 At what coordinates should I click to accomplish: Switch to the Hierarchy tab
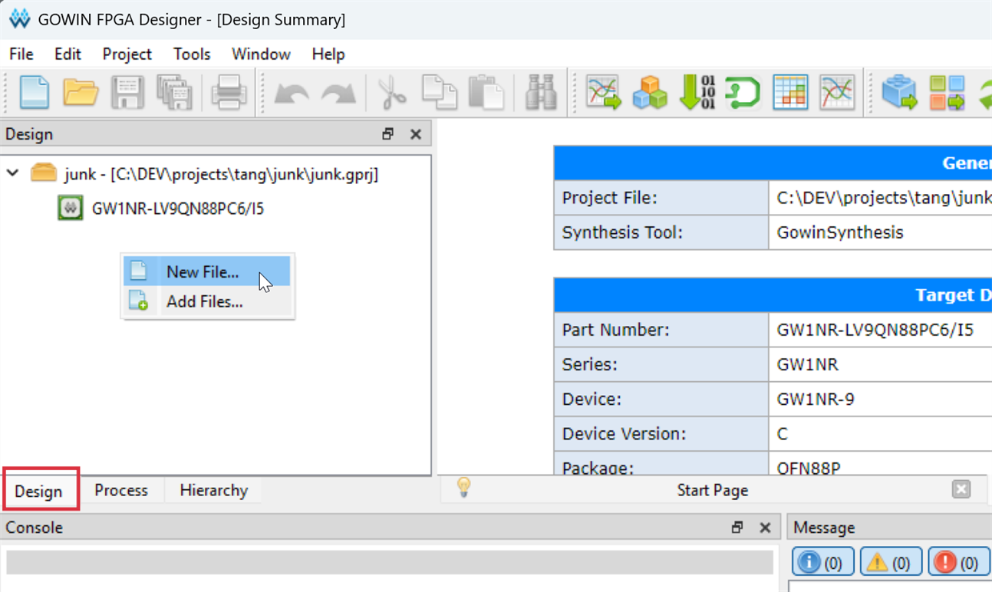pyautogui.click(x=213, y=490)
